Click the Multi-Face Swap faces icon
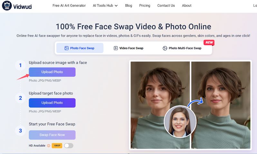The image size is (257, 154). coord(165,48)
